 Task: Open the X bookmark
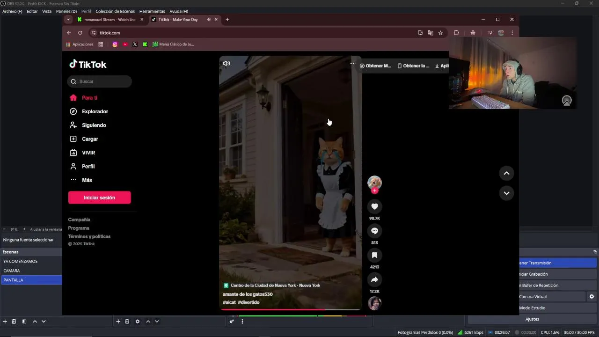[135, 44]
